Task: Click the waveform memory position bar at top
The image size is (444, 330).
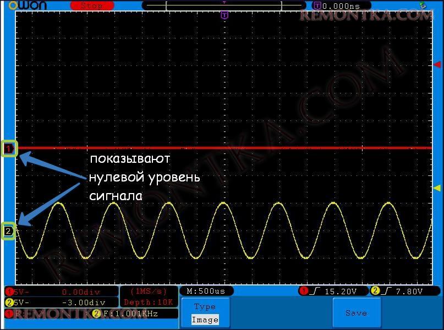Action: 224,5
